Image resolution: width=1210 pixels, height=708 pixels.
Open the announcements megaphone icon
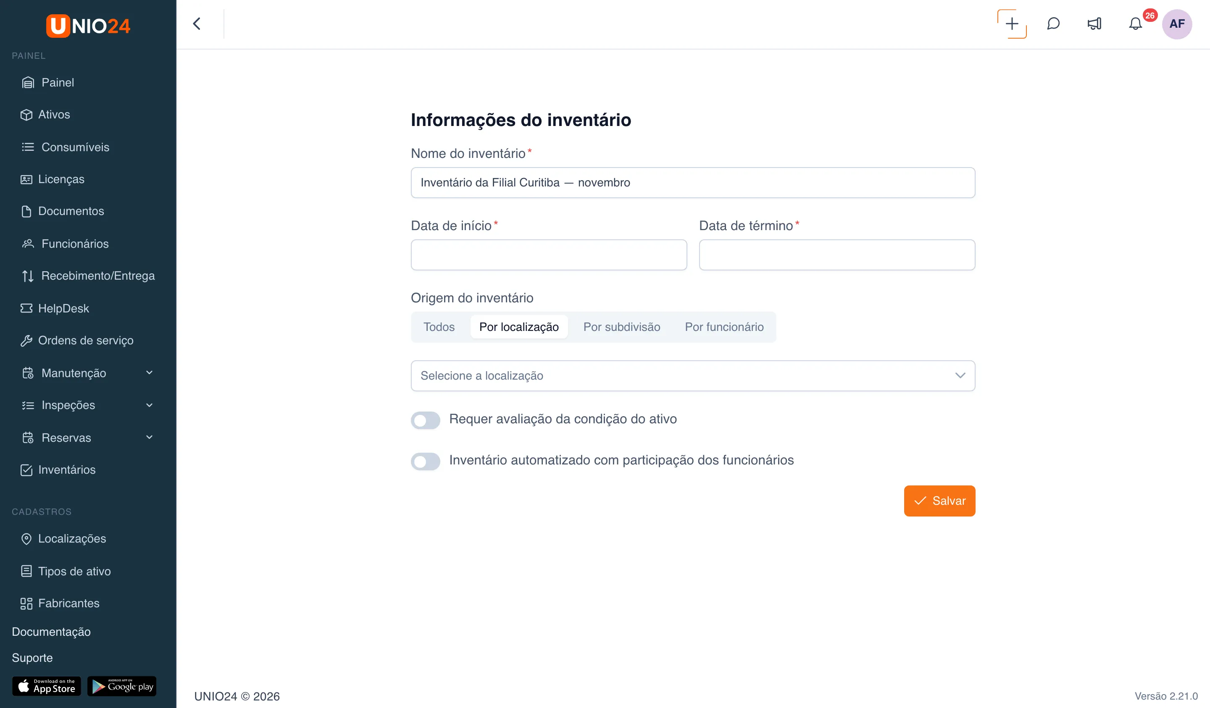[1094, 24]
